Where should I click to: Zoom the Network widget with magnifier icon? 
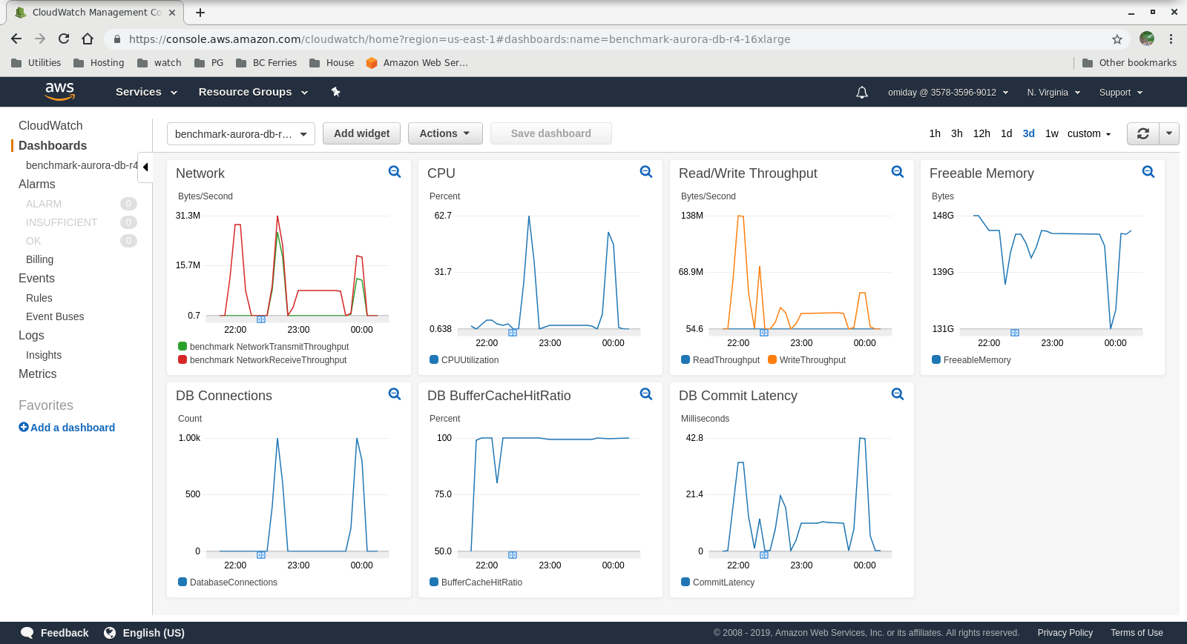pos(395,172)
